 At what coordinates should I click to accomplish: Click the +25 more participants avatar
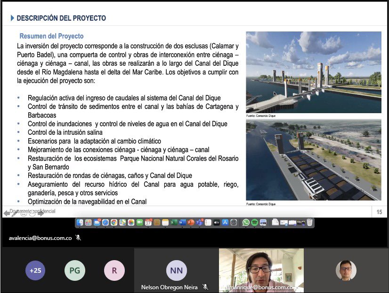(35, 270)
